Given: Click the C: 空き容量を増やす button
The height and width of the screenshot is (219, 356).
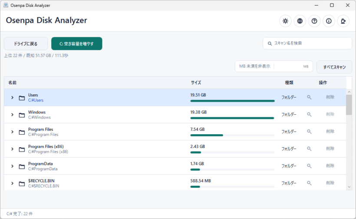Looking at the screenshot, I should tap(77, 44).
